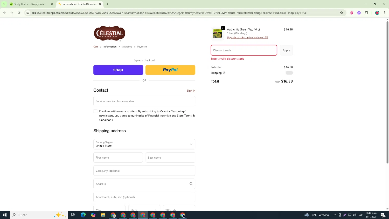Viewport: 389px width, 219px height.
Task: Click the Address field
Action: [144, 184]
